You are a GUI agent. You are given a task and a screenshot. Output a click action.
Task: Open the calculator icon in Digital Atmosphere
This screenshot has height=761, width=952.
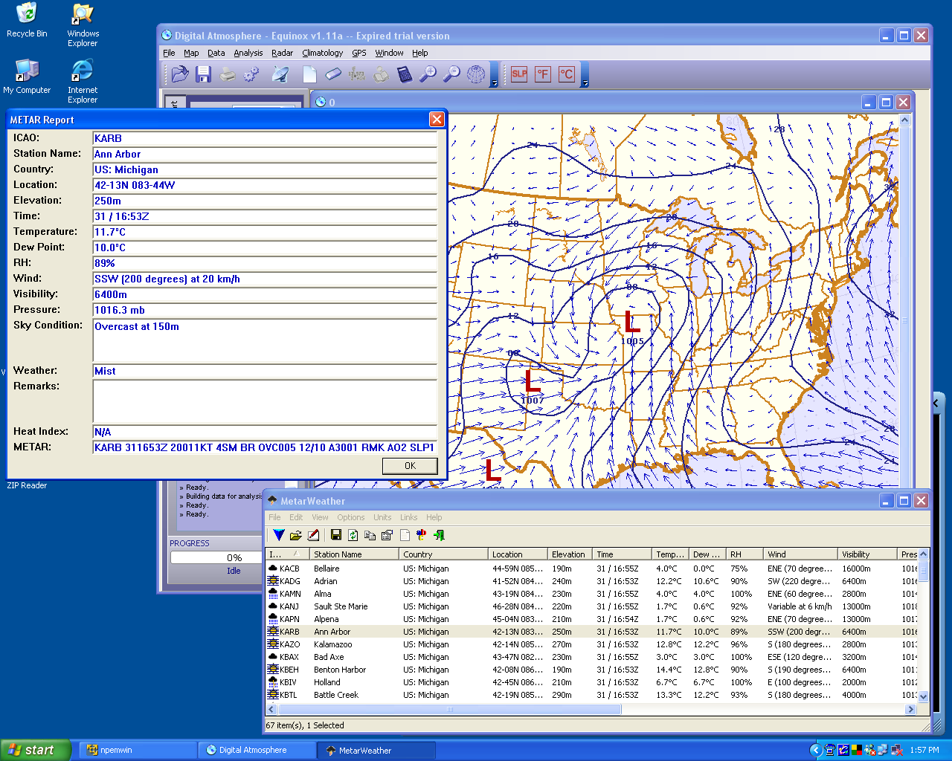click(405, 74)
